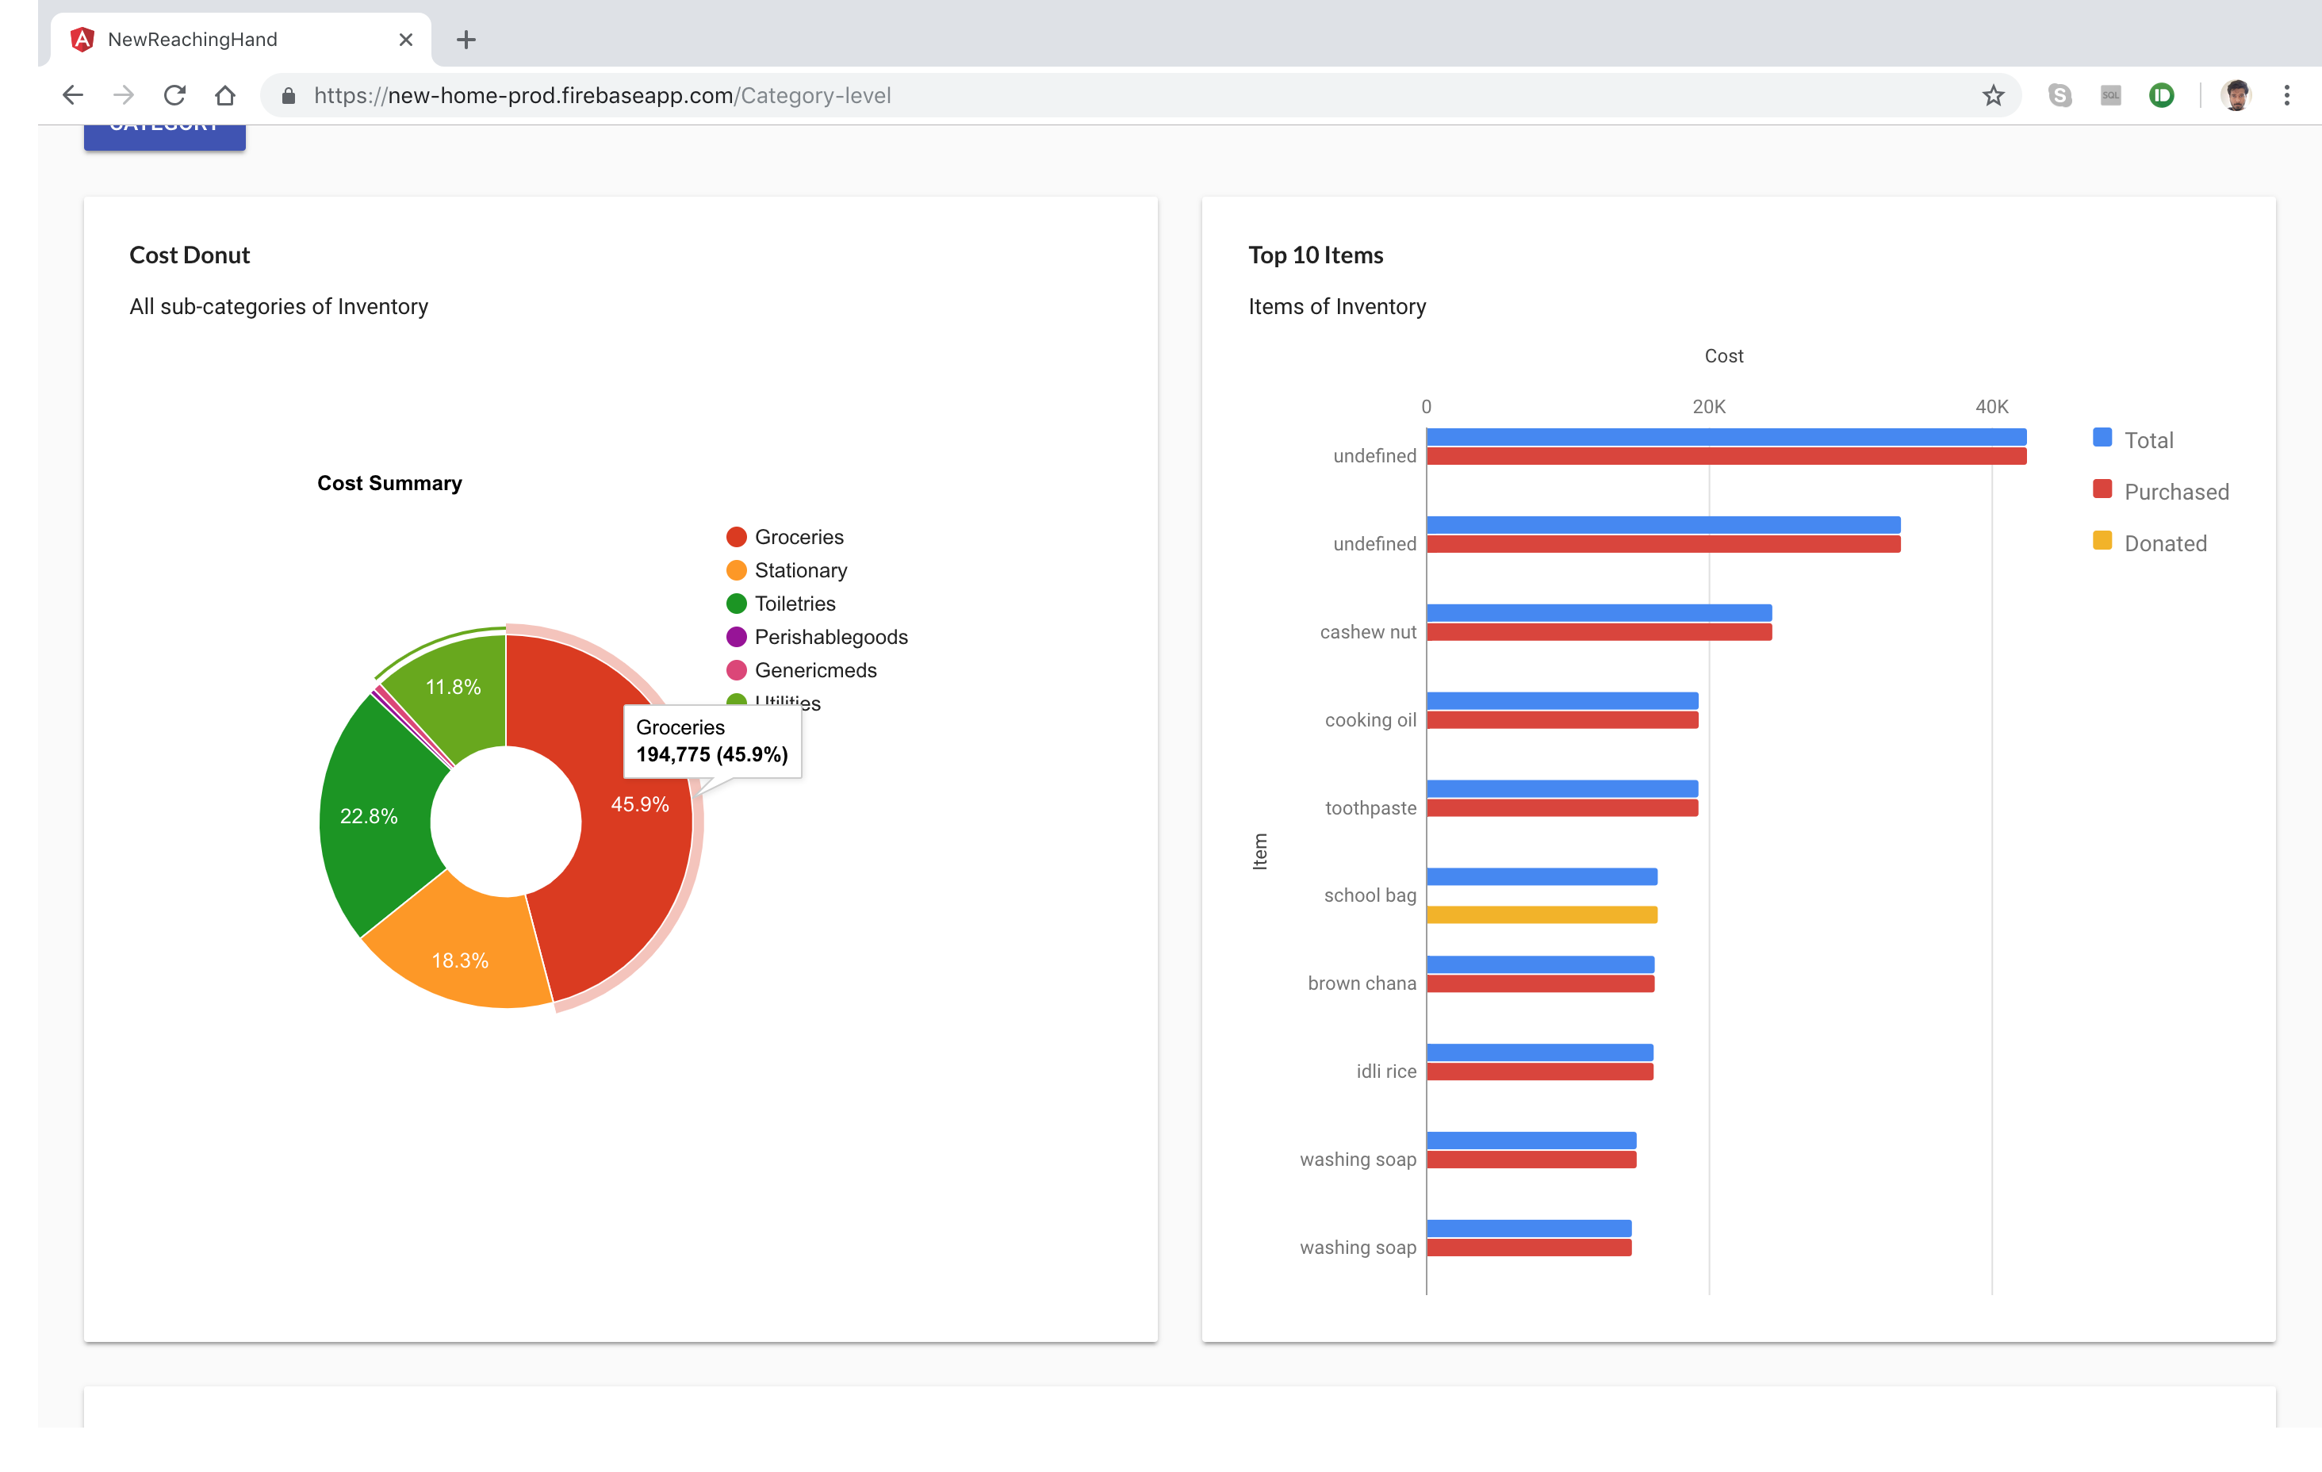2322x1472 pixels.
Task: Click the browser back arrow
Action: tap(73, 95)
